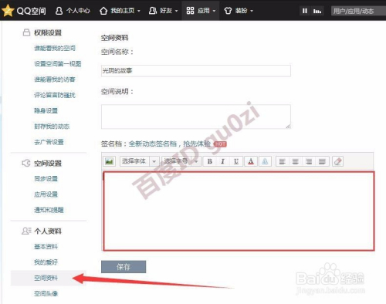The image size is (386, 304).
Task: Open the 应用 menu
Action: tap(201, 11)
